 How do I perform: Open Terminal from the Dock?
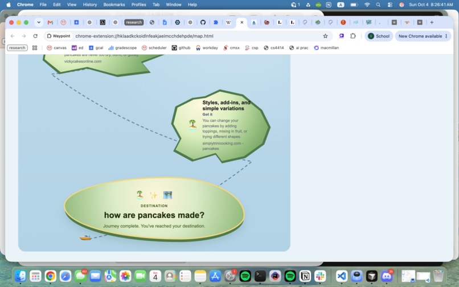[x=260, y=276]
